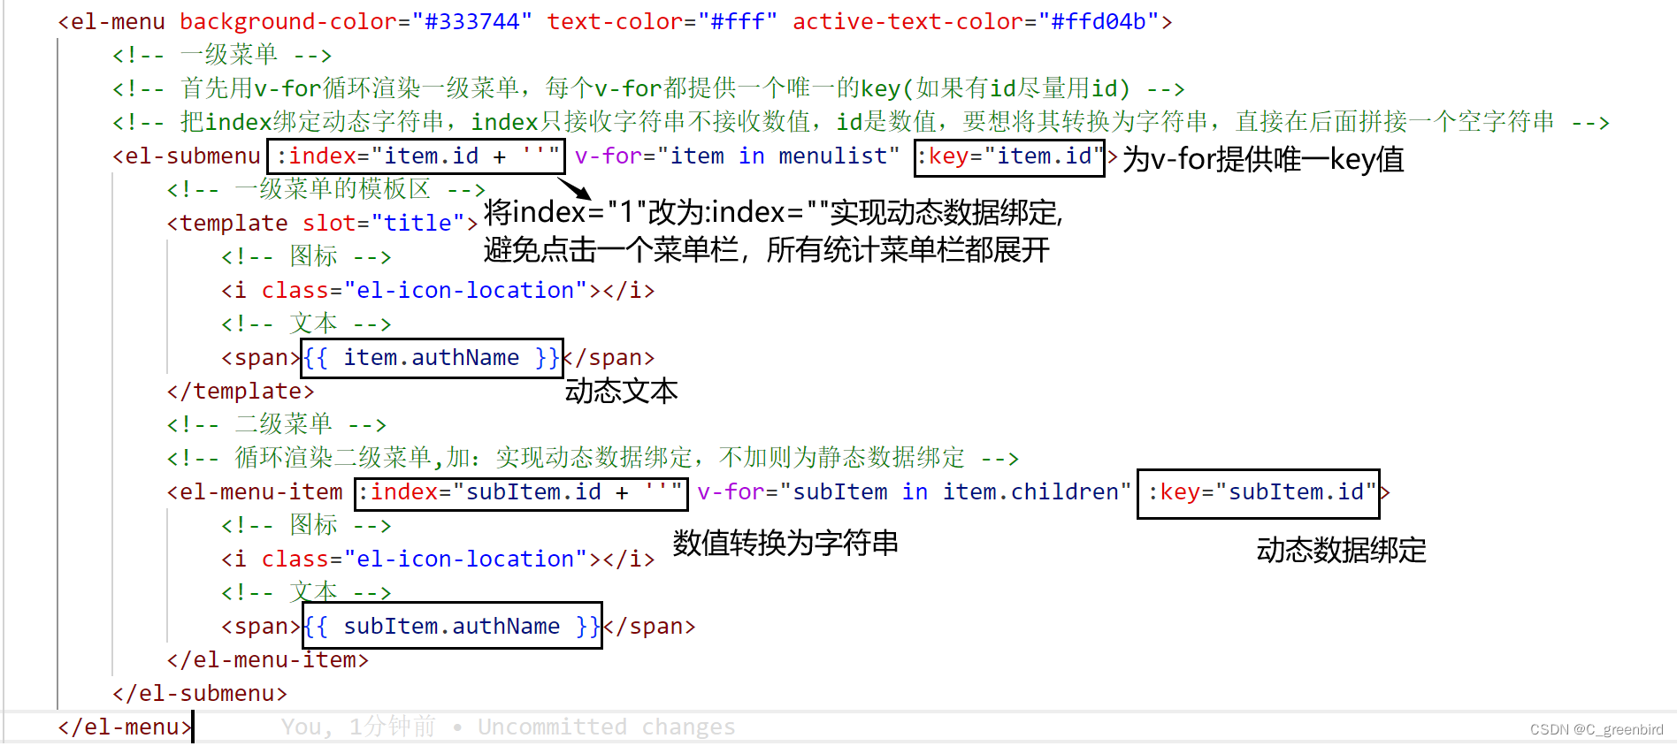Click :index="subItem.id + ''" on el-menu-item
1677x746 pixels.
tap(520, 491)
